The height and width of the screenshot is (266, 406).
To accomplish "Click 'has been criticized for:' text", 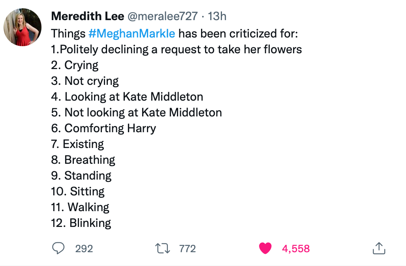I will pos(238,34).
